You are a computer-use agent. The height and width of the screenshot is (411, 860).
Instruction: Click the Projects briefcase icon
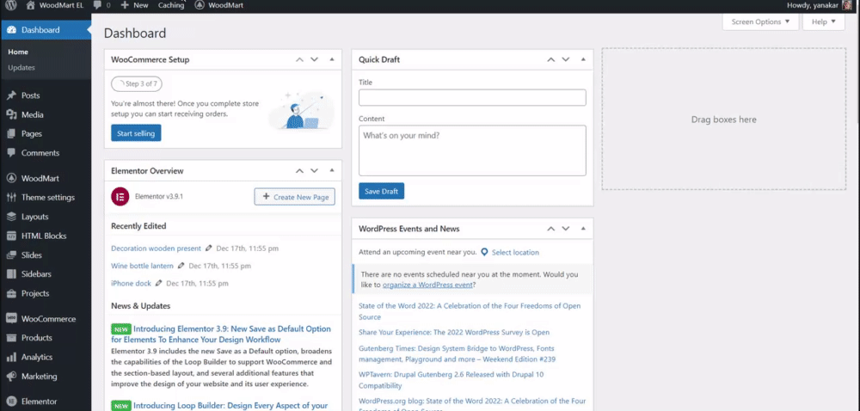pos(11,293)
